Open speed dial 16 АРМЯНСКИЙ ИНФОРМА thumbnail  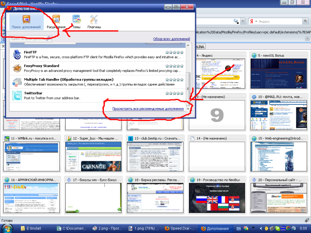(31, 198)
